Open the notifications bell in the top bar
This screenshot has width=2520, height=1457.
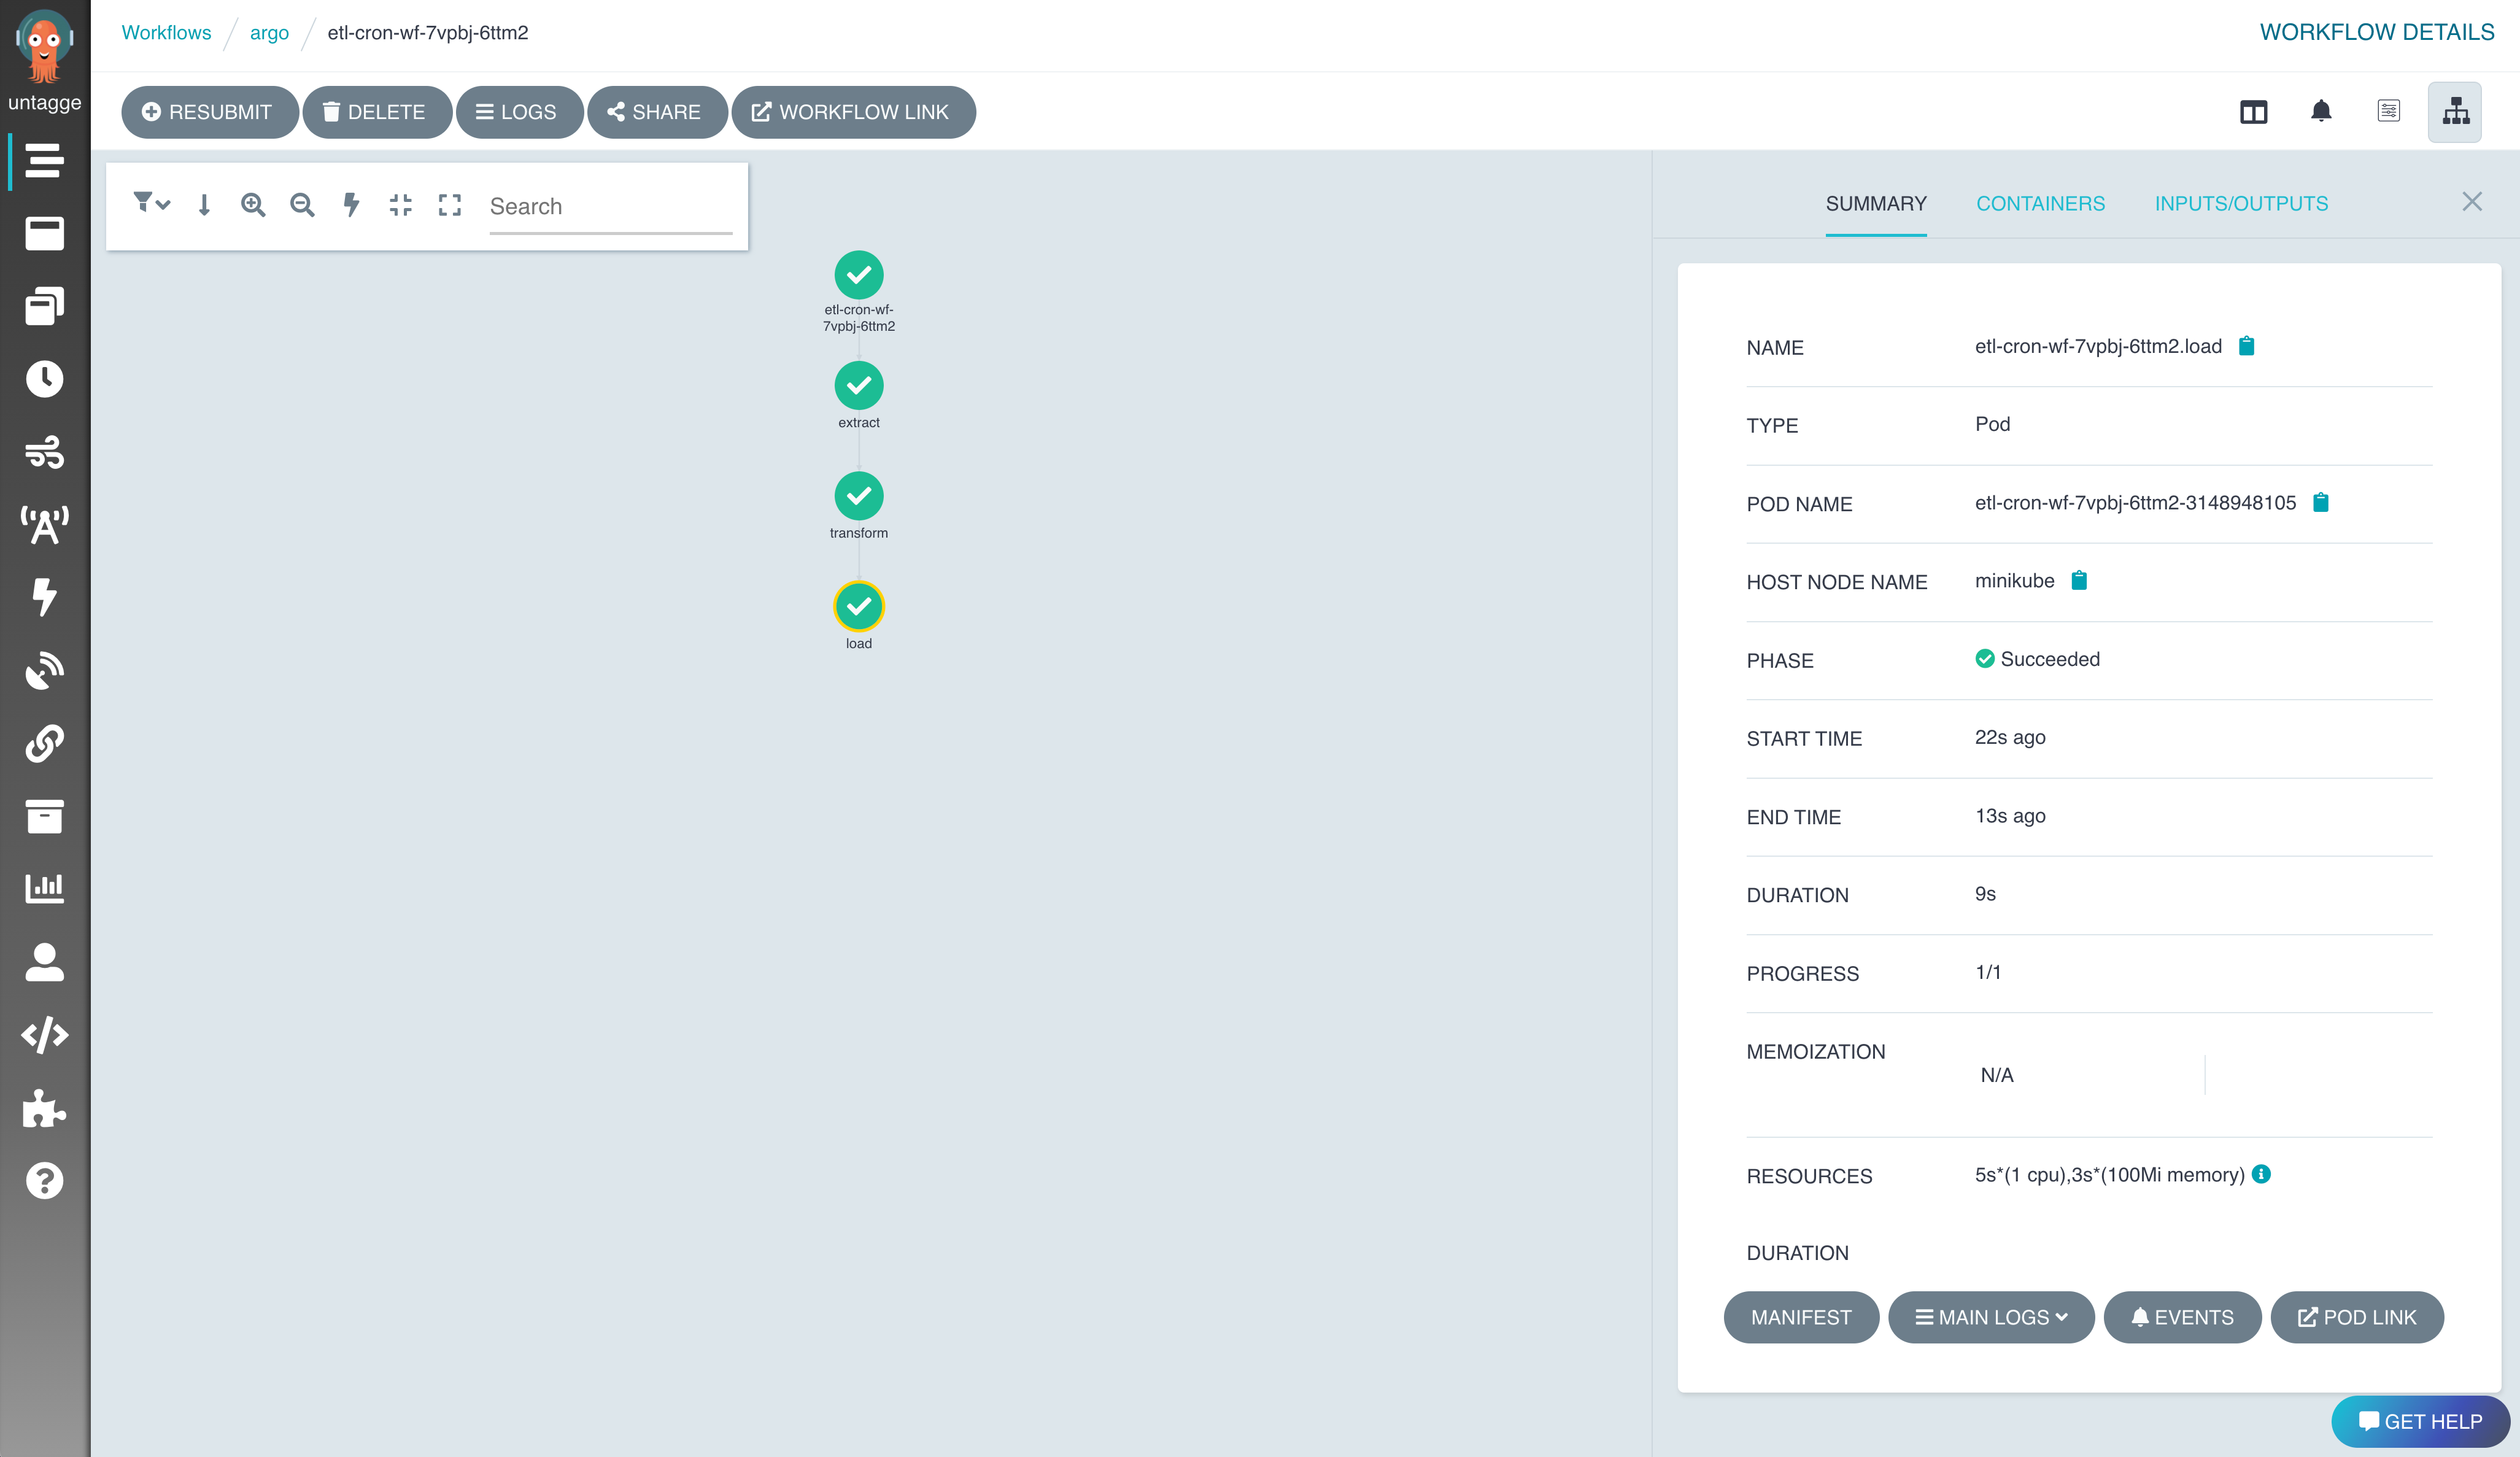(2321, 111)
